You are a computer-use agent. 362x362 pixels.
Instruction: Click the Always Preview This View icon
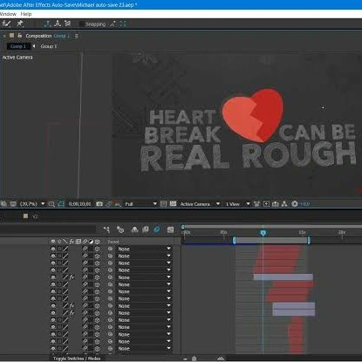3,204
